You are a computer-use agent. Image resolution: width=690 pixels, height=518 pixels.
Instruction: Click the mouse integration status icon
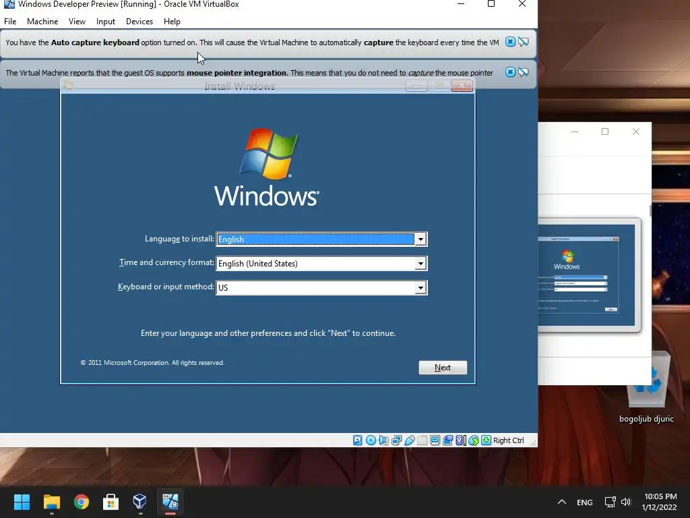tap(473, 440)
